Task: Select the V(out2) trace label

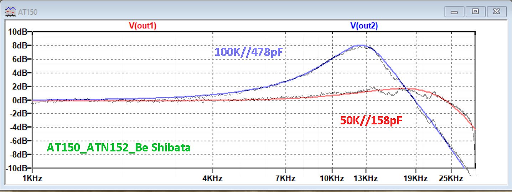Action: pyautogui.click(x=364, y=26)
